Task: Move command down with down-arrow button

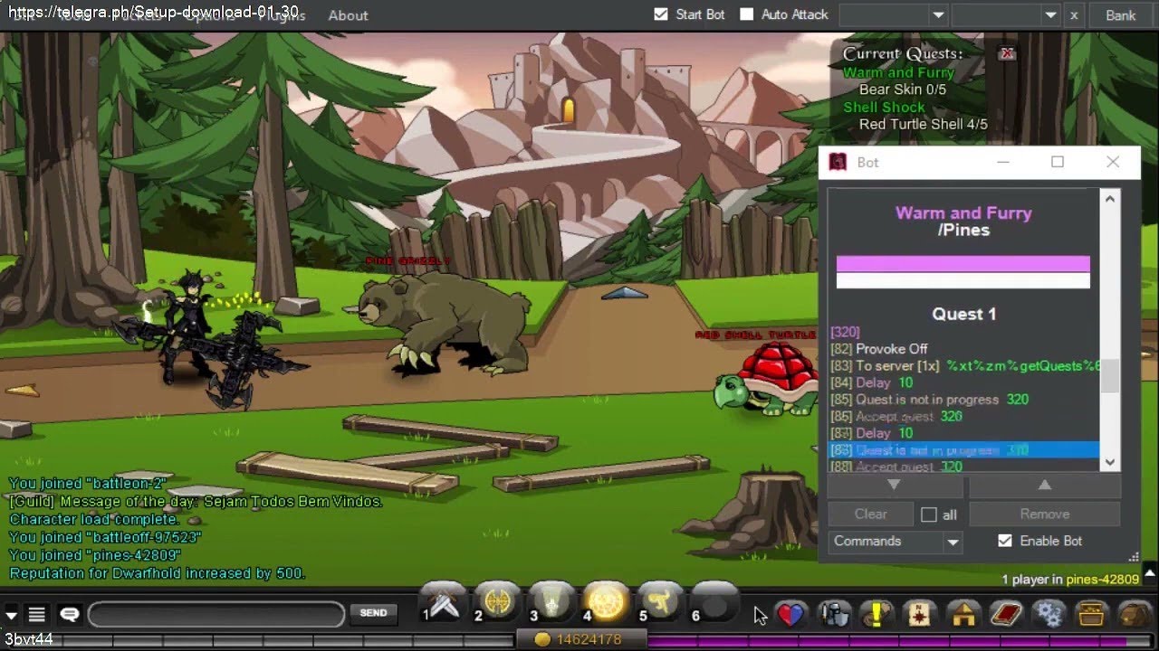Action: pyautogui.click(x=894, y=486)
